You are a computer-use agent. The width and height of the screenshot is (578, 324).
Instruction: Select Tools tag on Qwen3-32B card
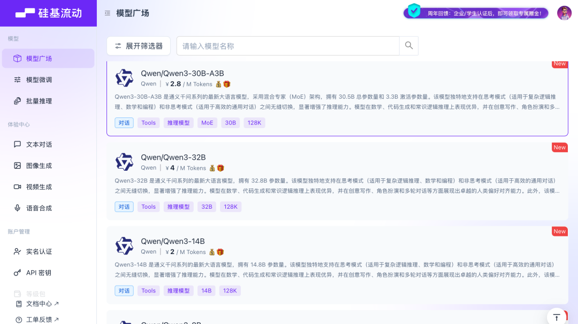point(149,207)
